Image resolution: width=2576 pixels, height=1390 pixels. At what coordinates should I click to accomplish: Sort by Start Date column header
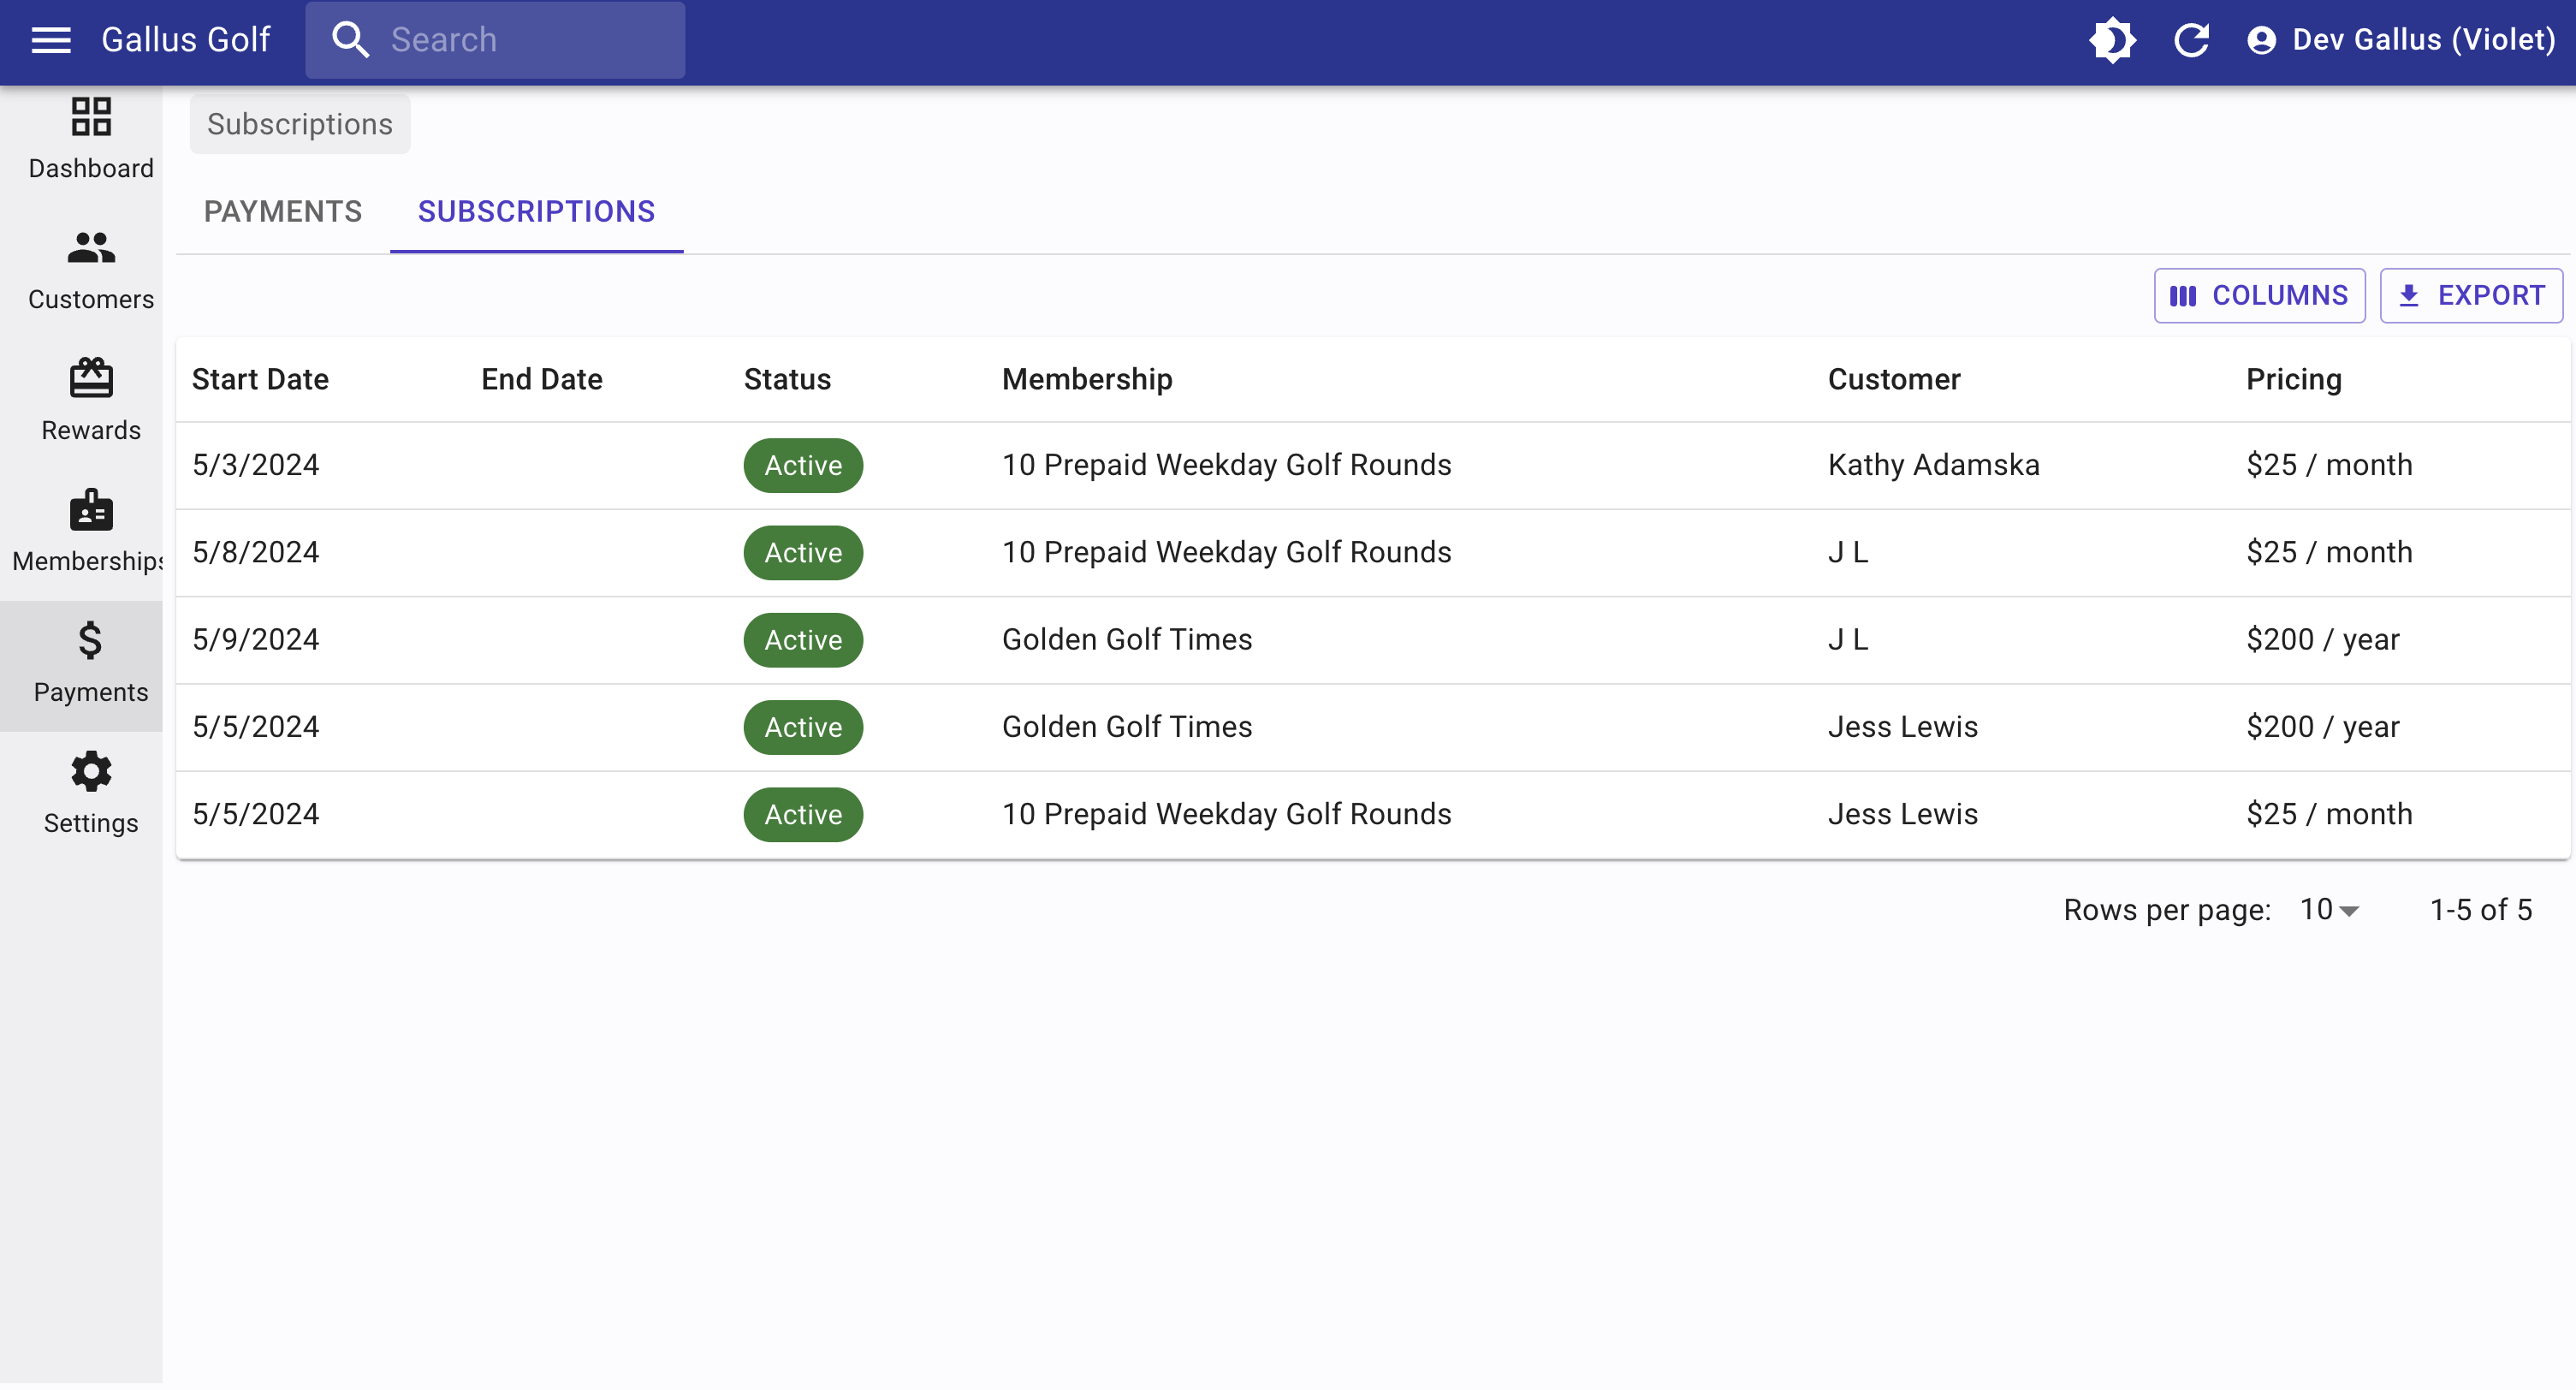coord(260,379)
